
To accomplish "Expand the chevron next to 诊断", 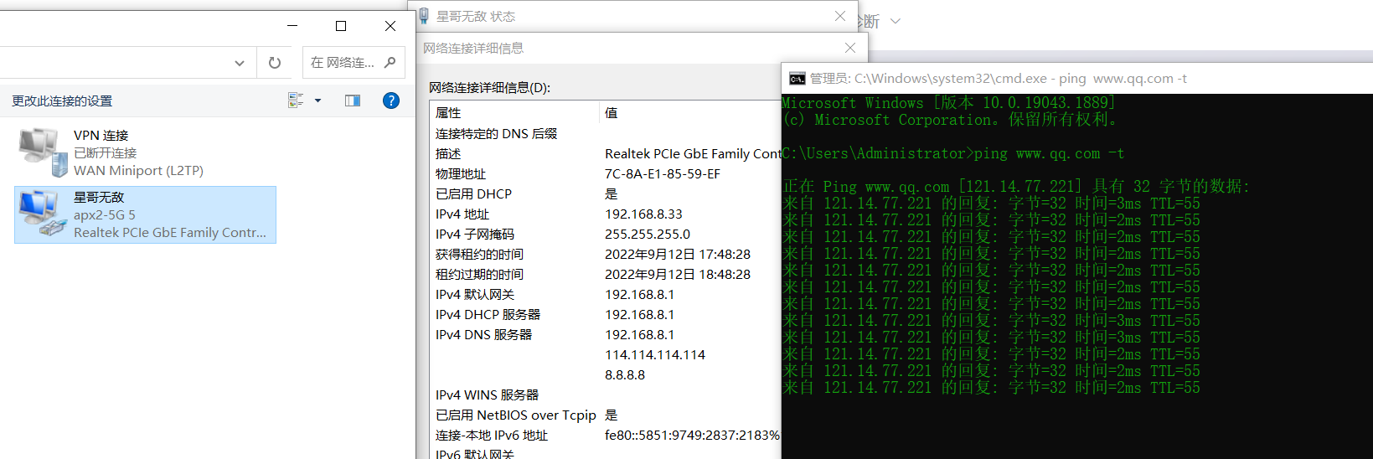I will [896, 21].
